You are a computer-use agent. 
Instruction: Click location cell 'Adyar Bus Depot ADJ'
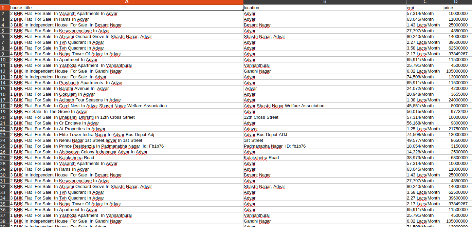point(325,134)
